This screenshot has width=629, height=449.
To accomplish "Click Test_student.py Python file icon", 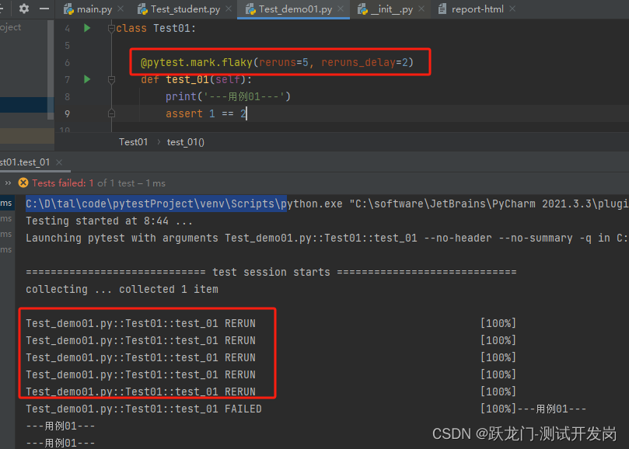I will point(142,9).
